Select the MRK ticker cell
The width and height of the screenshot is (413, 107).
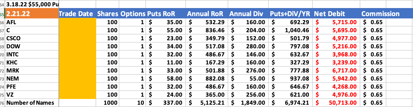(32, 70)
